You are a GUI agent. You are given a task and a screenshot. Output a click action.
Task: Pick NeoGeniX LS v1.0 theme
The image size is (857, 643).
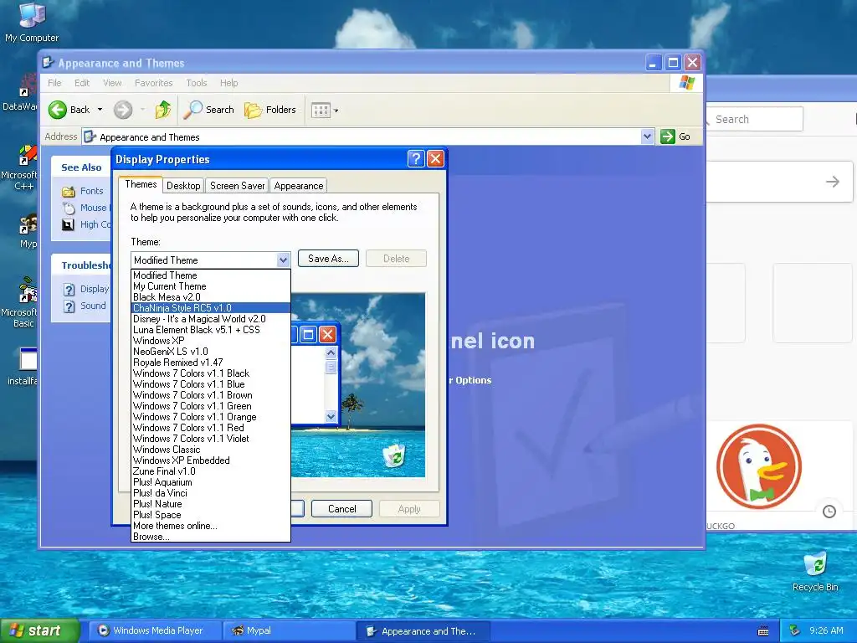click(x=211, y=352)
